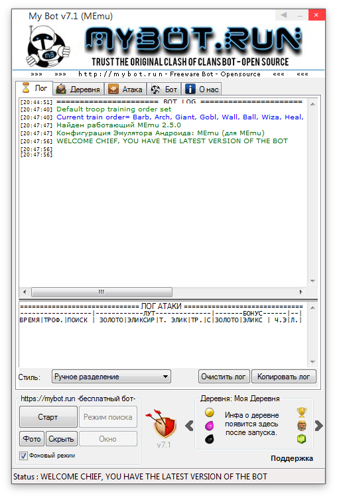337x498 pixels.
Task: Click the gold coin icon
Action: point(210,412)
